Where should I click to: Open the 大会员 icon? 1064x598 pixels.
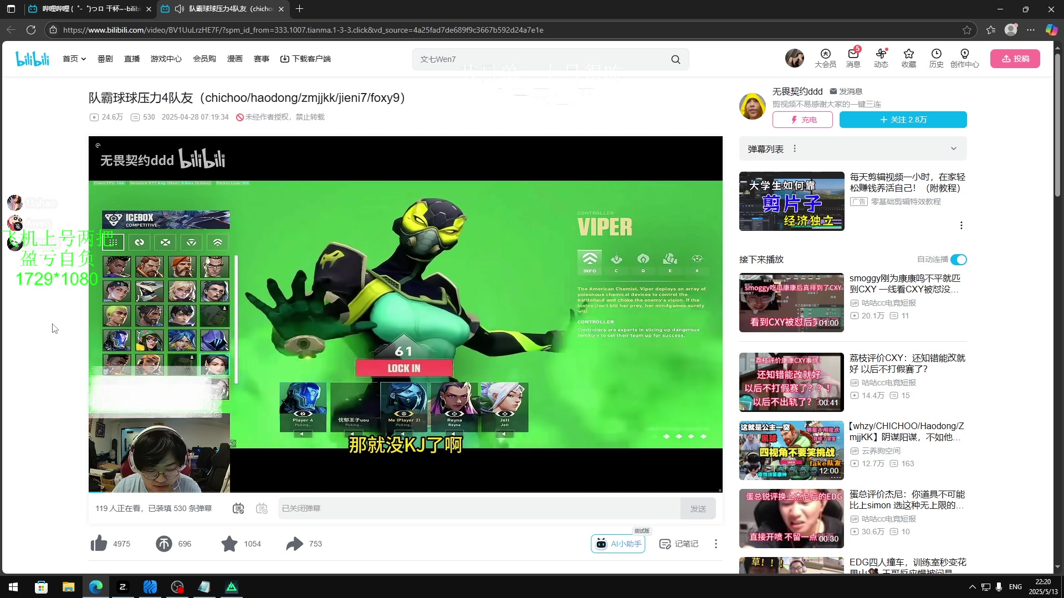click(825, 58)
